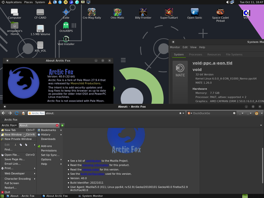Open Space Cadet Pinball desktop icon
The height and width of the screenshot is (198, 264).
pyautogui.click(x=220, y=15)
